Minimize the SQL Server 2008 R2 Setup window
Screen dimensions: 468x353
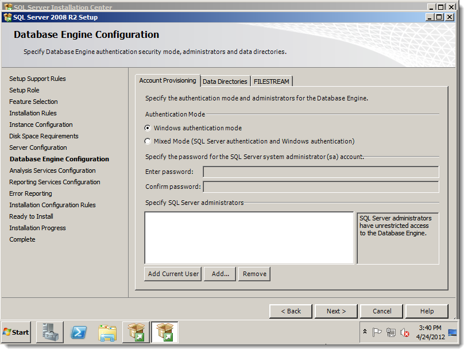click(430, 17)
